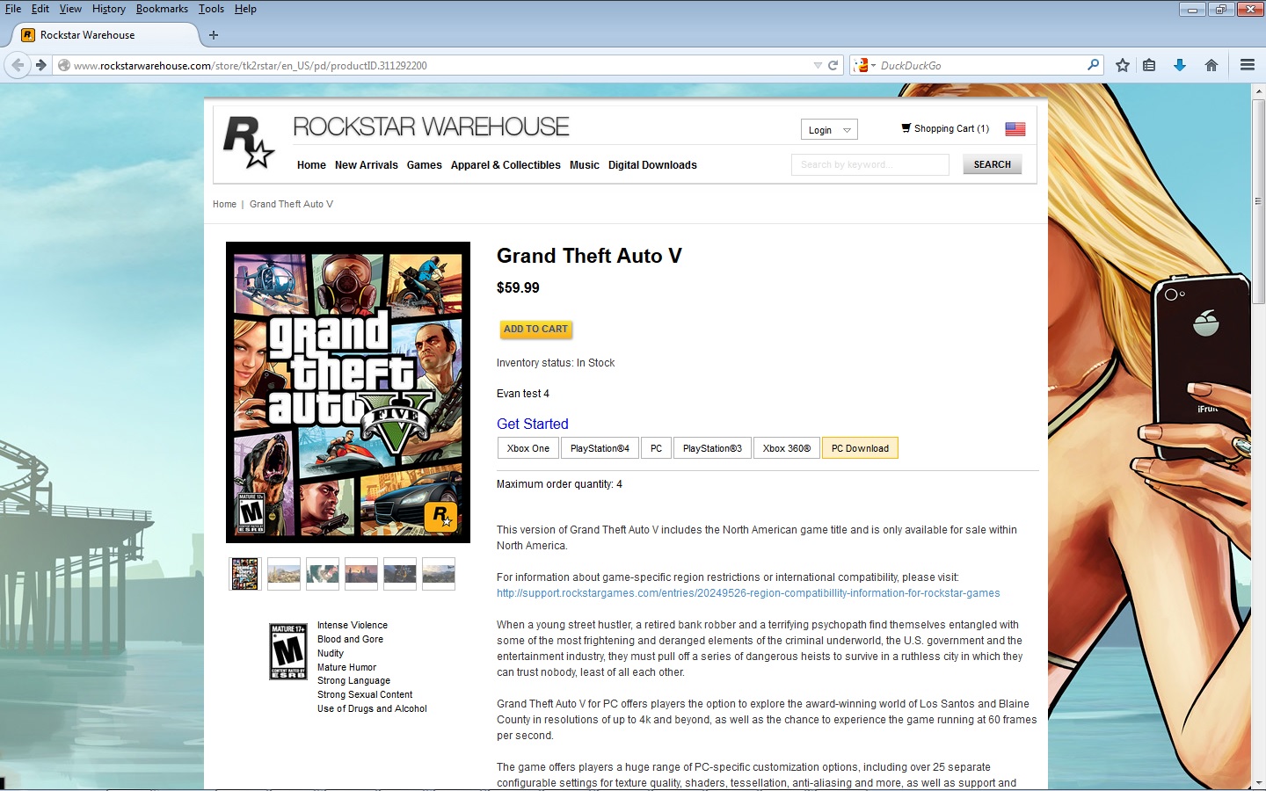Select the fifth screenshot thumbnail
The image size is (1266, 791).
(x=400, y=574)
